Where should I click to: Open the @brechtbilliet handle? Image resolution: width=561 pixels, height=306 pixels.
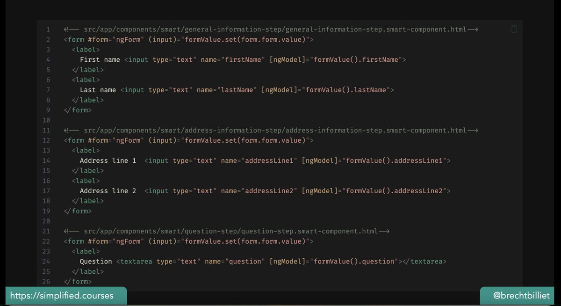tap(522, 296)
